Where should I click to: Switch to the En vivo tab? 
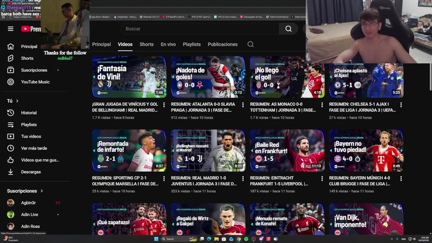168,44
